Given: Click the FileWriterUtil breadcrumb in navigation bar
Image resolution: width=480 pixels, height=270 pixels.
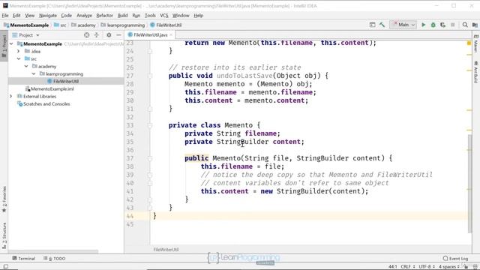Looking at the screenshot, I should [166, 25].
